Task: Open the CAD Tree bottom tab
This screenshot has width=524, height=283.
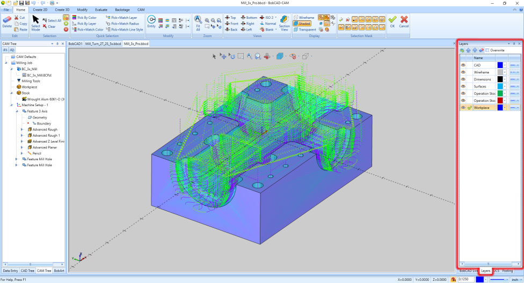Action: click(x=27, y=271)
